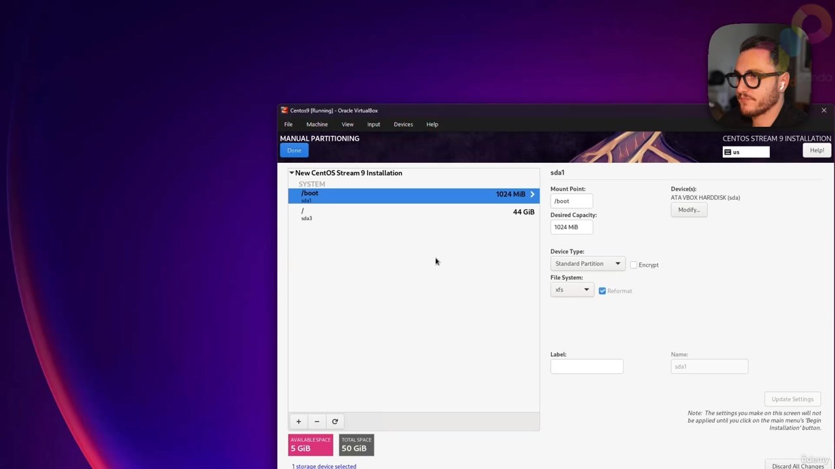Click the Total Space 50 GiB indicator
This screenshot has width=835, height=469.
pos(356,445)
